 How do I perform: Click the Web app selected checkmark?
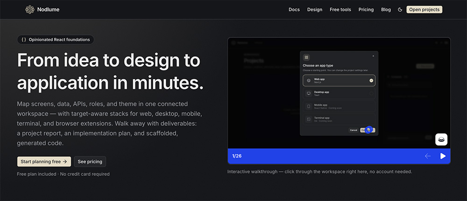click(x=371, y=80)
